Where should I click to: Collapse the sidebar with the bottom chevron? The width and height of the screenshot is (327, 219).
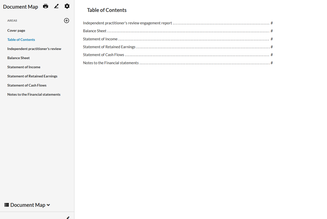pos(68,217)
